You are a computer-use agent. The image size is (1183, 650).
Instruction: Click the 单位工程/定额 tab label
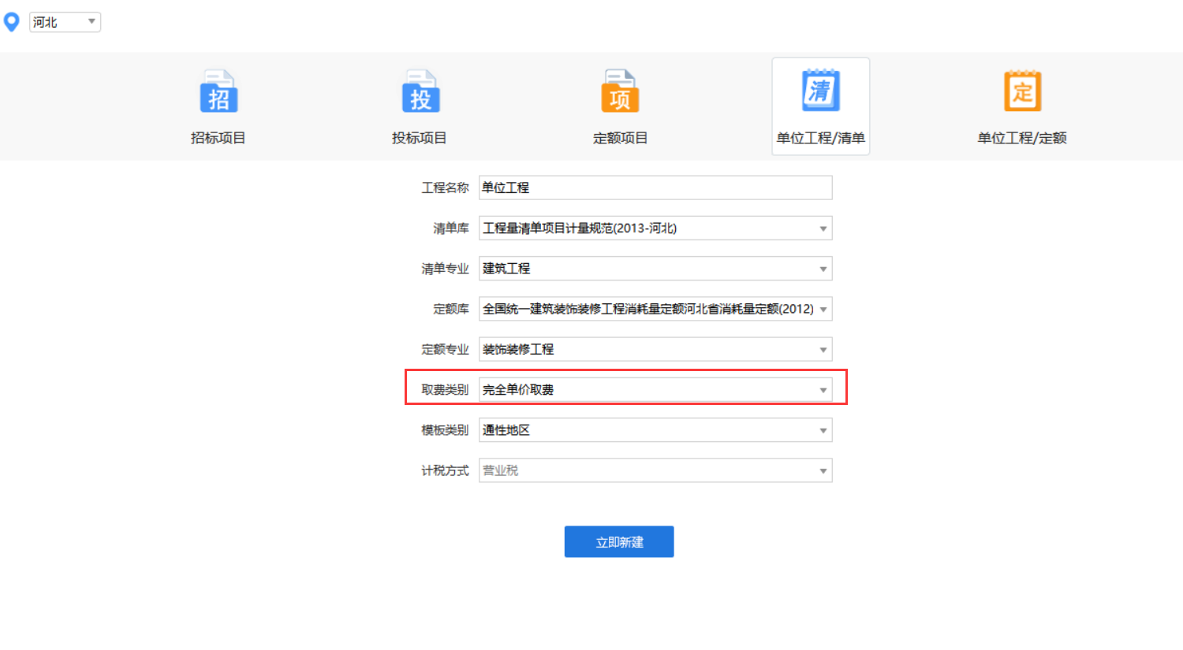tap(1022, 138)
